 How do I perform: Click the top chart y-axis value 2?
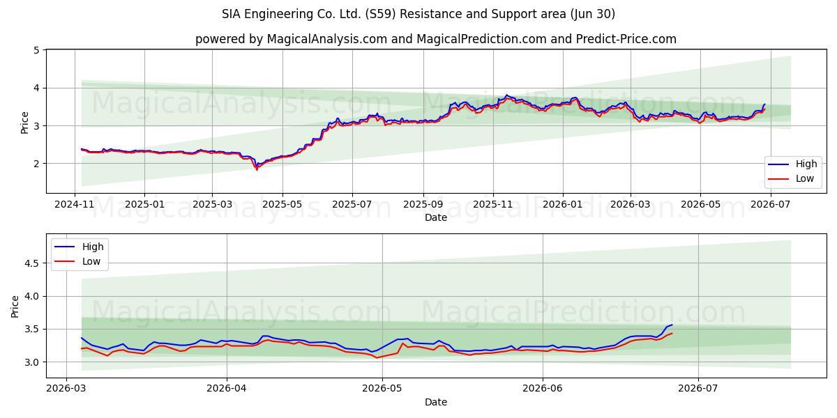36,164
